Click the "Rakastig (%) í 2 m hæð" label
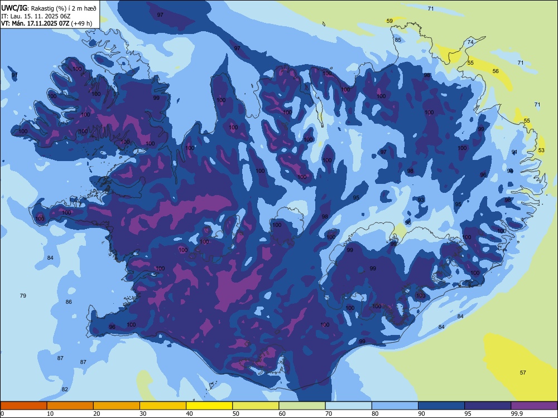558x418 pixels. (64, 8)
